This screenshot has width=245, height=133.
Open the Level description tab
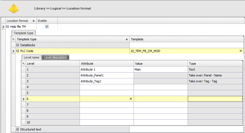pyautogui.click(x=55, y=57)
